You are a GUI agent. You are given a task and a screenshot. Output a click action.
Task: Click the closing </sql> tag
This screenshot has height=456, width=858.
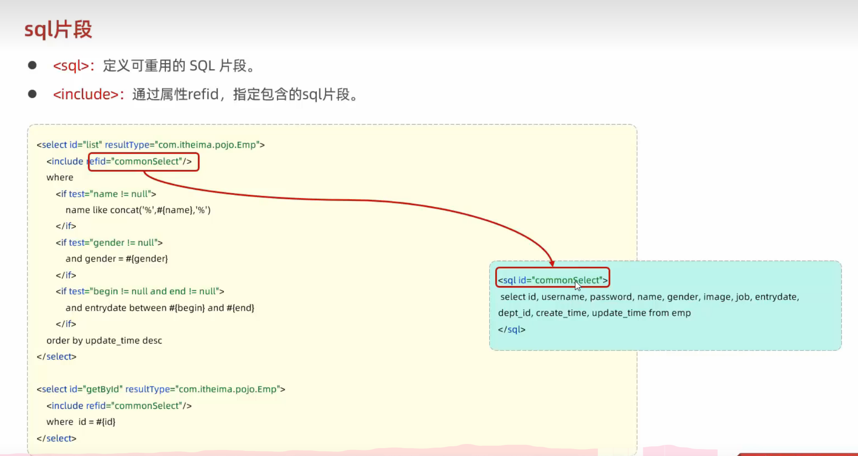coord(511,330)
